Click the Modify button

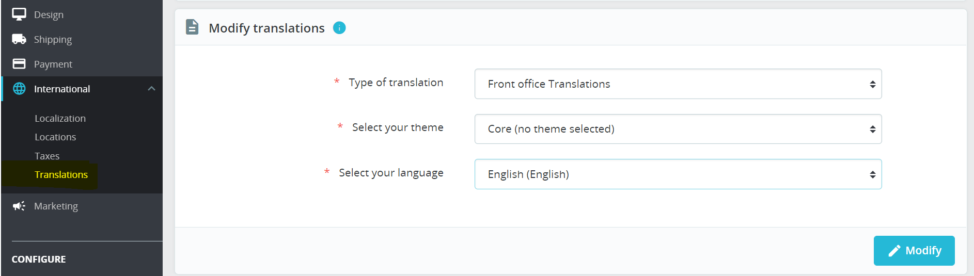[914, 251]
